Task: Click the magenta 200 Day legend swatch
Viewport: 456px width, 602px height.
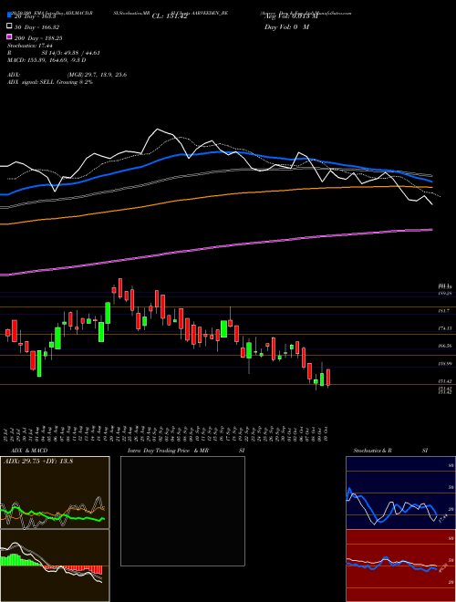Action: tap(10, 37)
